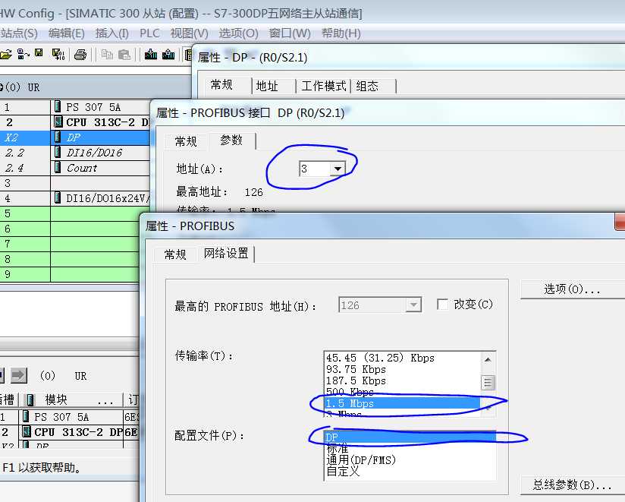Screen dimensions: 625x502
Task: Click the Print toolbar icon
Action: point(80,54)
